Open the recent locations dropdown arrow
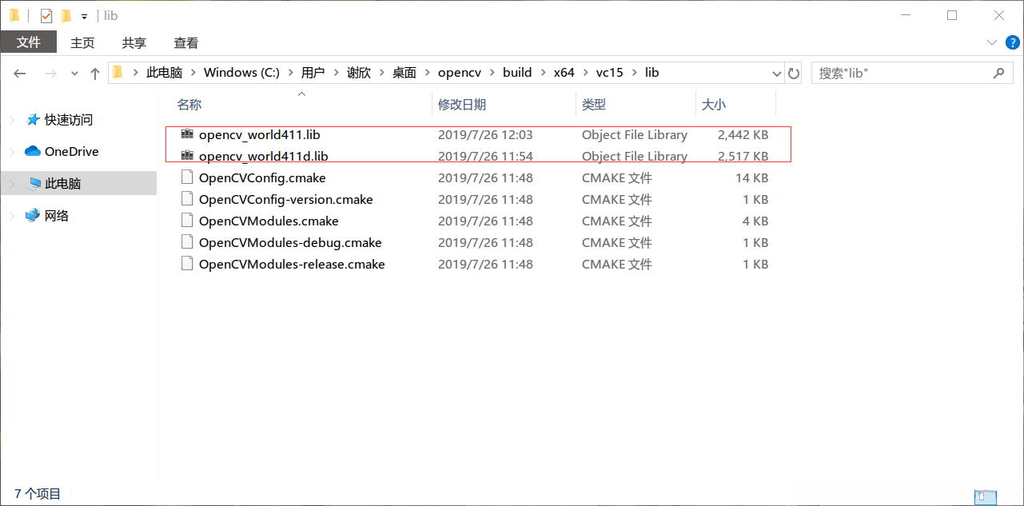This screenshot has height=506, width=1024. [75, 73]
